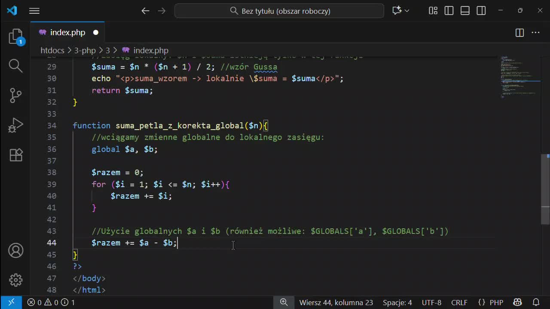
Task: Toggle the secondary side bar visibility
Action: click(481, 11)
